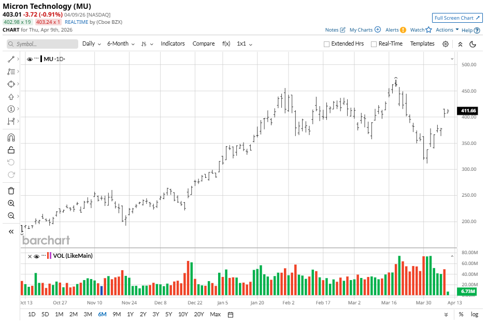The height and width of the screenshot is (323, 487).
Task: Activate the magnet snap tool
Action: point(11,137)
